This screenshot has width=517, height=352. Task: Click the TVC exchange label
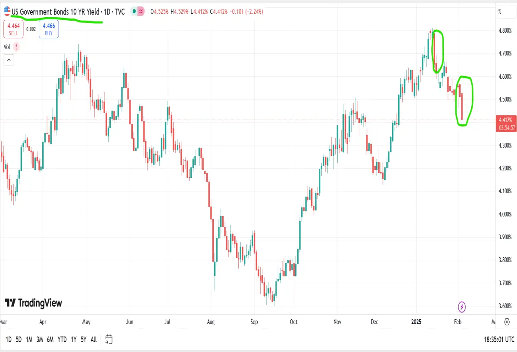[x=119, y=12]
